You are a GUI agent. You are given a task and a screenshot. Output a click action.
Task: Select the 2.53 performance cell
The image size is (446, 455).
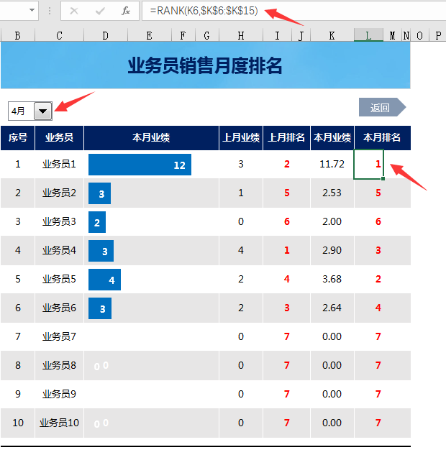(332, 193)
